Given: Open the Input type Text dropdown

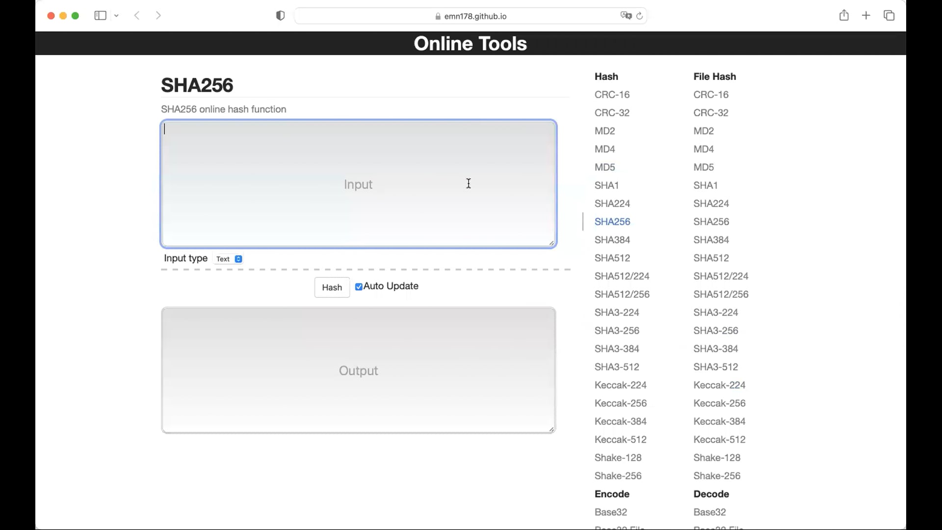Looking at the screenshot, I should [229, 259].
